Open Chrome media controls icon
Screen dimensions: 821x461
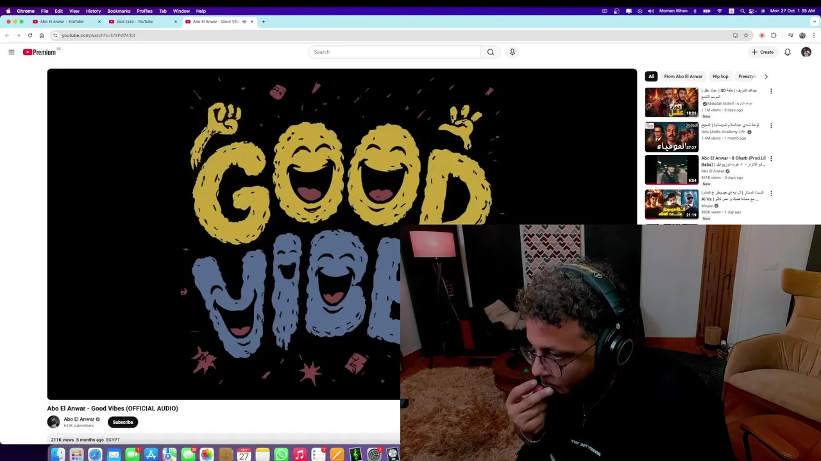[x=791, y=35]
